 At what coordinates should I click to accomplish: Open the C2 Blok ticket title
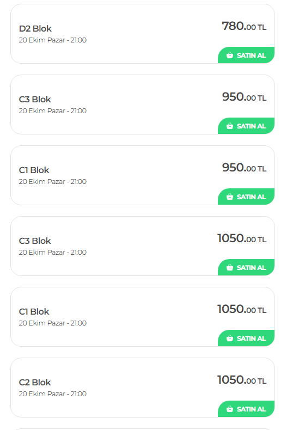click(x=35, y=382)
